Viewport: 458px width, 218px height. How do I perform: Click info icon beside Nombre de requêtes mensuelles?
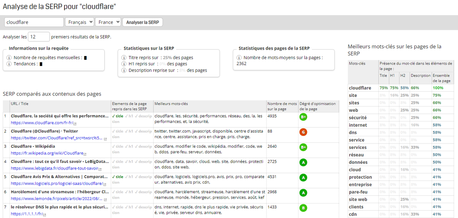pos(9,58)
